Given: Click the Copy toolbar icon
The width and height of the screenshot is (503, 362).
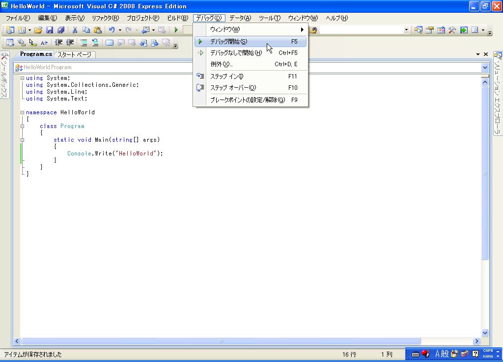Looking at the screenshot, I should [x=86, y=30].
